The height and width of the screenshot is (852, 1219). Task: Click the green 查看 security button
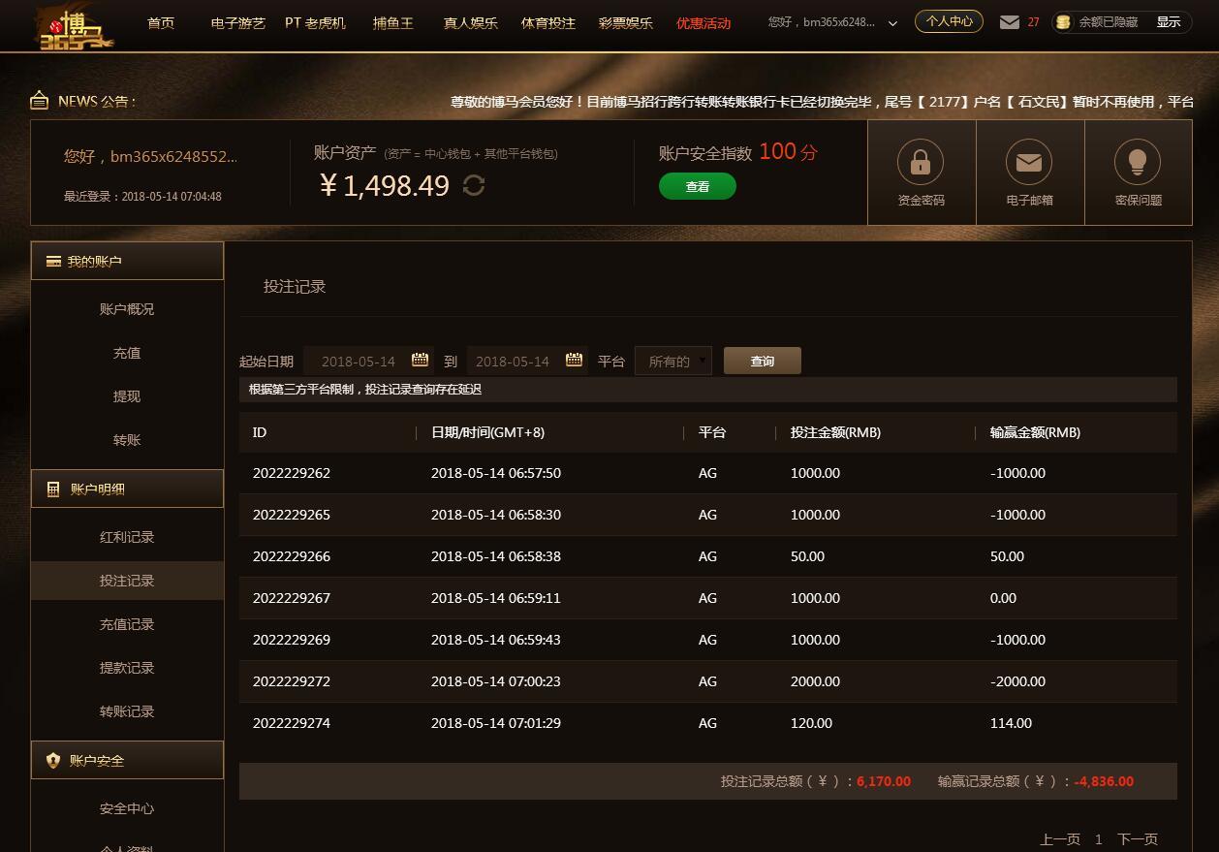698,186
